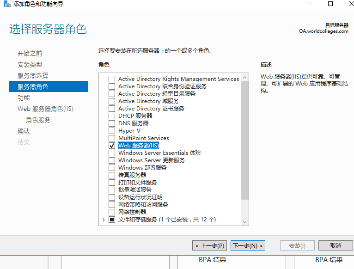354x269 pixels.
Task: Check Active Directory 联合身份验证服务 checkbox
Action: point(112,86)
